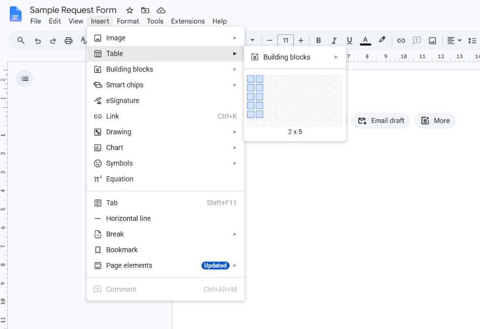Toggle bold formatting
The image size is (480, 329).
(318, 41)
